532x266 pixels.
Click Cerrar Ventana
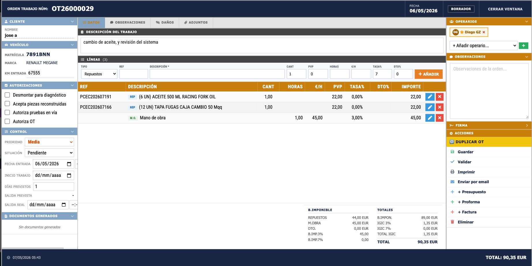[x=505, y=9]
